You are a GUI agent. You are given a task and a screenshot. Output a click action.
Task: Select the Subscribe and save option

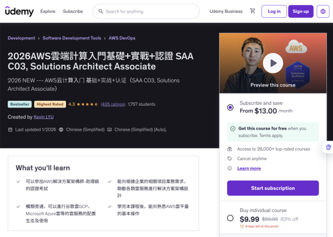tap(230, 107)
